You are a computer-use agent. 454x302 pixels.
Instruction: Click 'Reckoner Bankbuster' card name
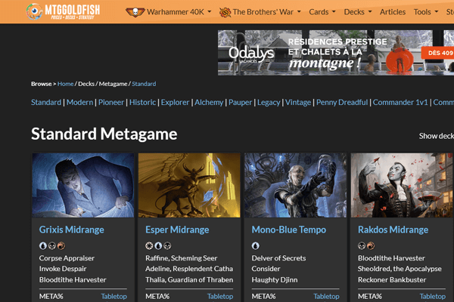(x=392, y=280)
